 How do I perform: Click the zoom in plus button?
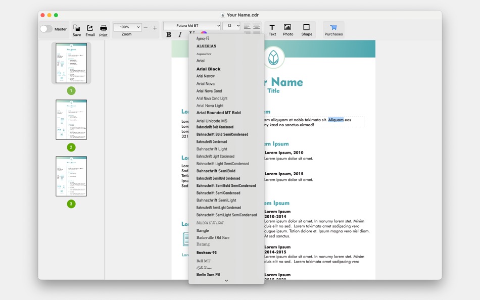tap(155, 28)
